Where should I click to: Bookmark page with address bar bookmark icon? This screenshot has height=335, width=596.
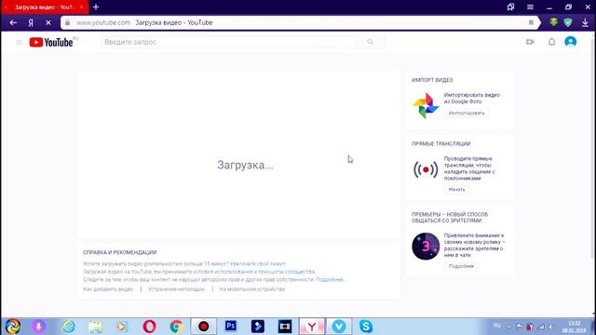[x=531, y=22]
